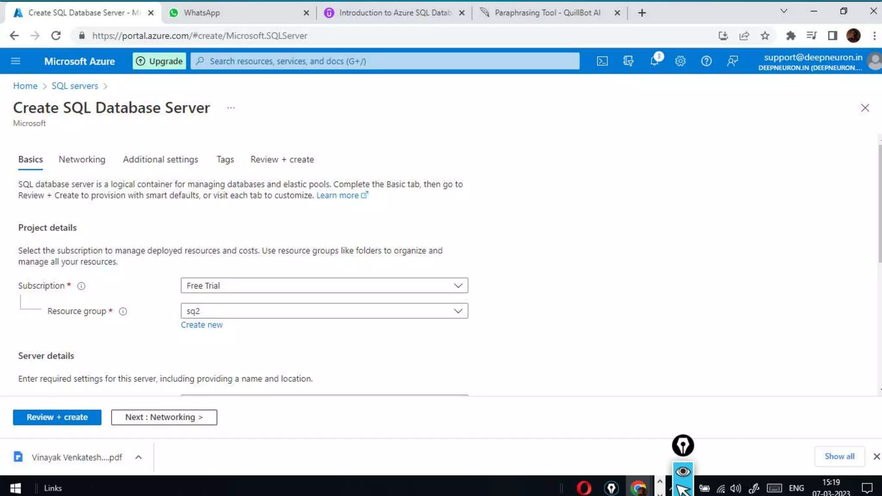
Task: Switch to the Networking tab
Action: pos(82,159)
